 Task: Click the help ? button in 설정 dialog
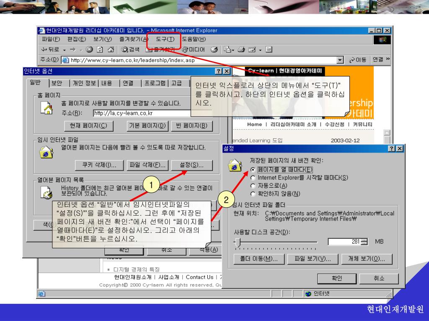pyautogui.click(x=392, y=148)
